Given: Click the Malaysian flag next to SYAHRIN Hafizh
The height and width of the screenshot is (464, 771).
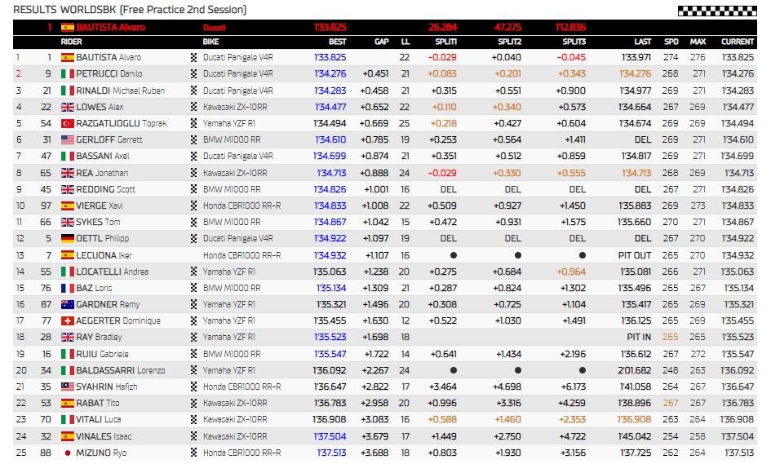Looking at the screenshot, I should 68,387.
